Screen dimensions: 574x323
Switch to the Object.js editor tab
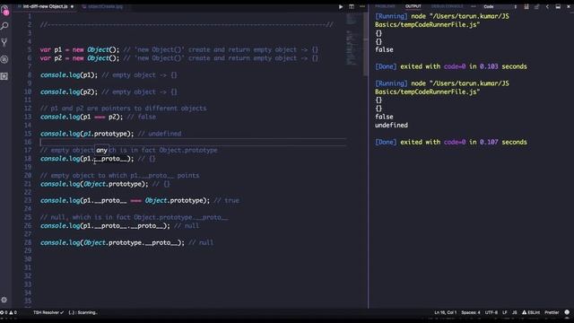point(46,6)
